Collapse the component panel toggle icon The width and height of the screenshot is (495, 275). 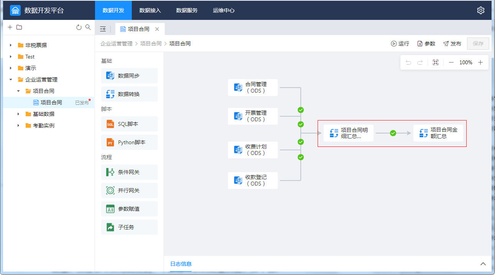pos(103,29)
